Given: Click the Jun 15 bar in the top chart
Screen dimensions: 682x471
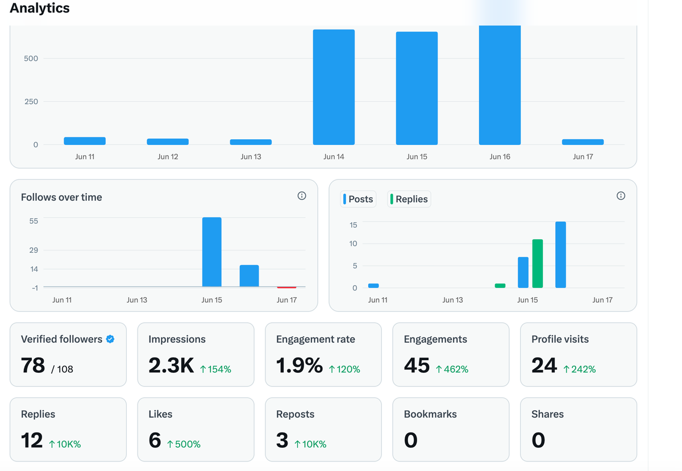Looking at the screenshot, I should [417, 88].
